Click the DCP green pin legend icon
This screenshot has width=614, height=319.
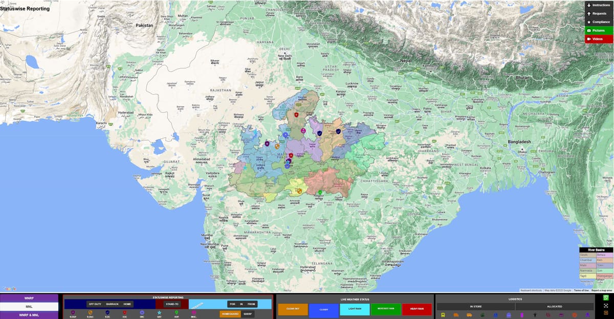pyautogui.click(x=177, y=312)
